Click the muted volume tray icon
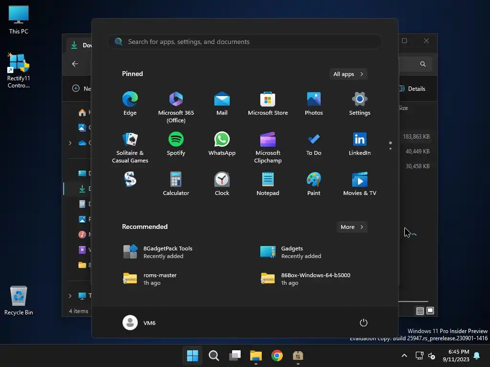This screenshot has height=367, width=490. pyautogui.click(x=432, y=356)
